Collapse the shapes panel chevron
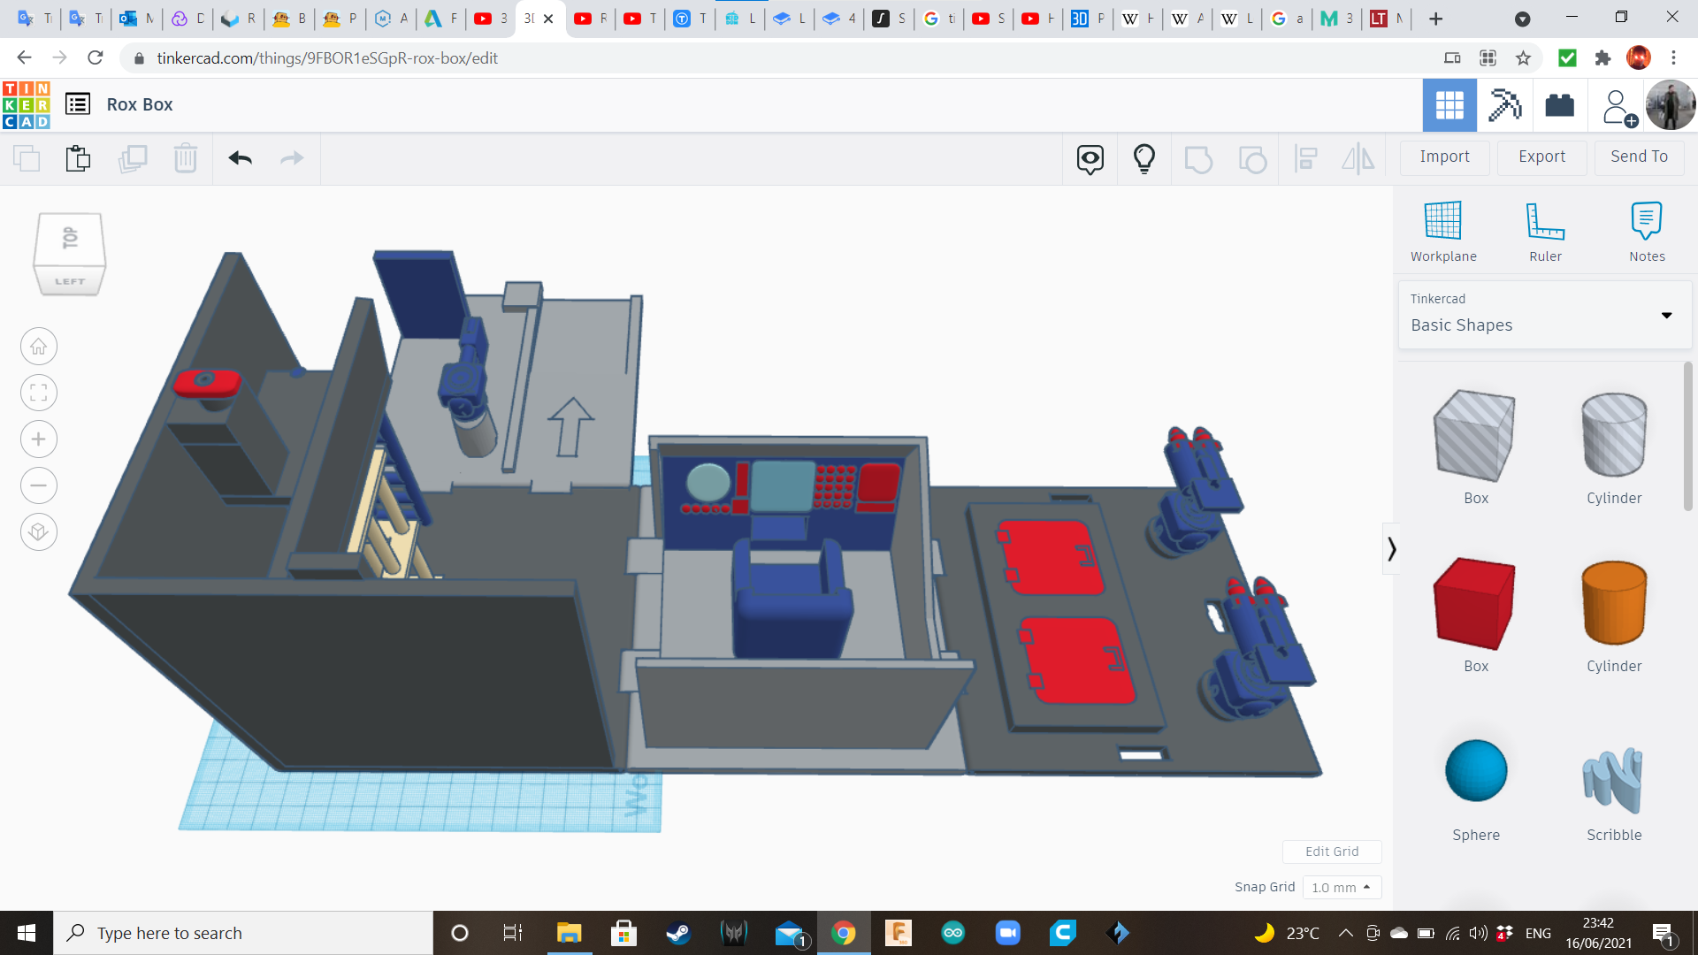The width and height of the screenshot is (1698, 955). click(1391, 549)
